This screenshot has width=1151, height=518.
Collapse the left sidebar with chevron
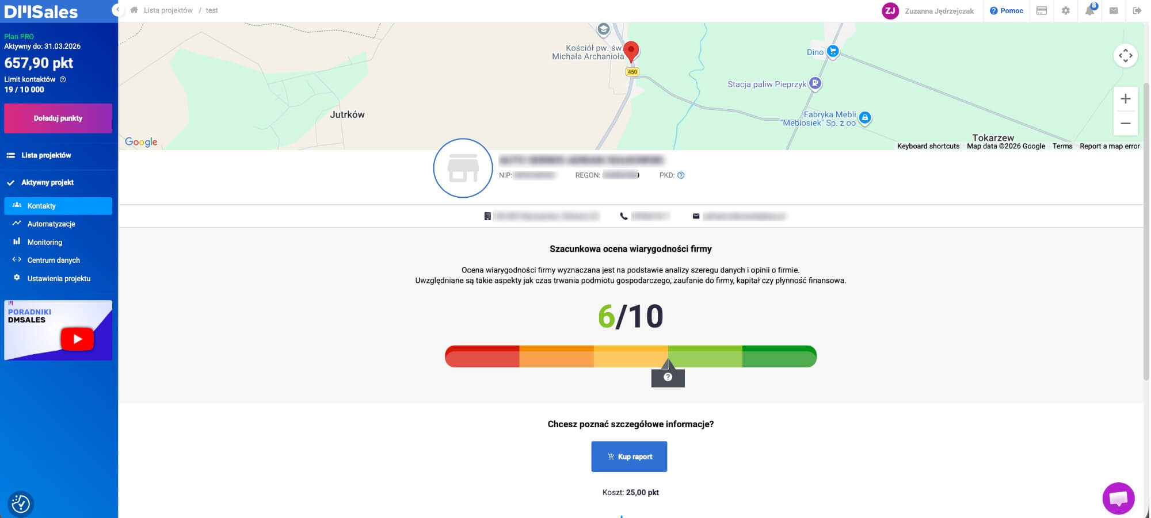point(117,10)
